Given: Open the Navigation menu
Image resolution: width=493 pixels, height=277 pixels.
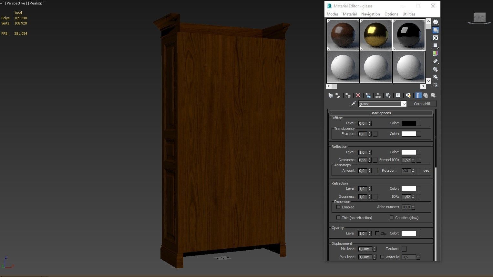Looking at the screenshot, I should click(370, 14).
